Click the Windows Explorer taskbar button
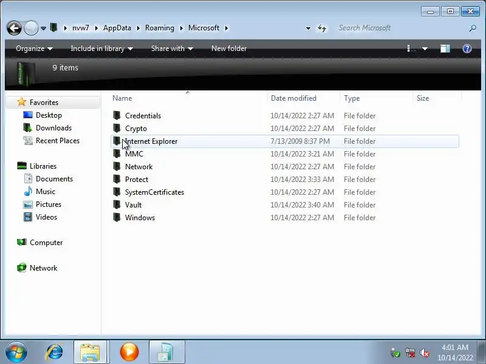Viewport: 486px width, 364px height. [x=90, y=352]
